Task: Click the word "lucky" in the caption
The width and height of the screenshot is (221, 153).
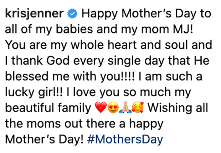Action: (x=20, y=93)
